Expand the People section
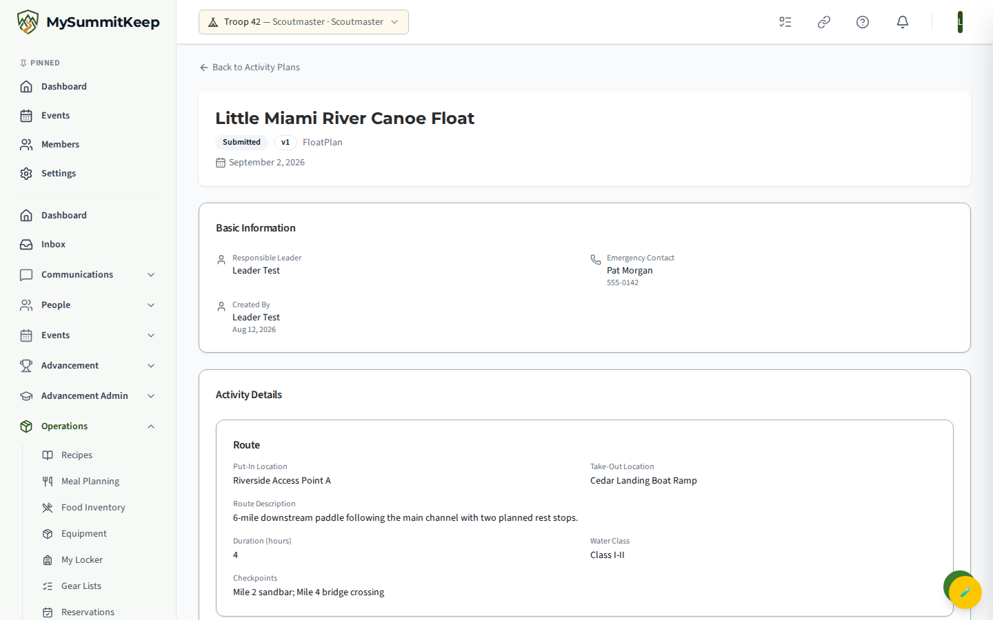Screen dimensions: 993x620 pos(88,304)
